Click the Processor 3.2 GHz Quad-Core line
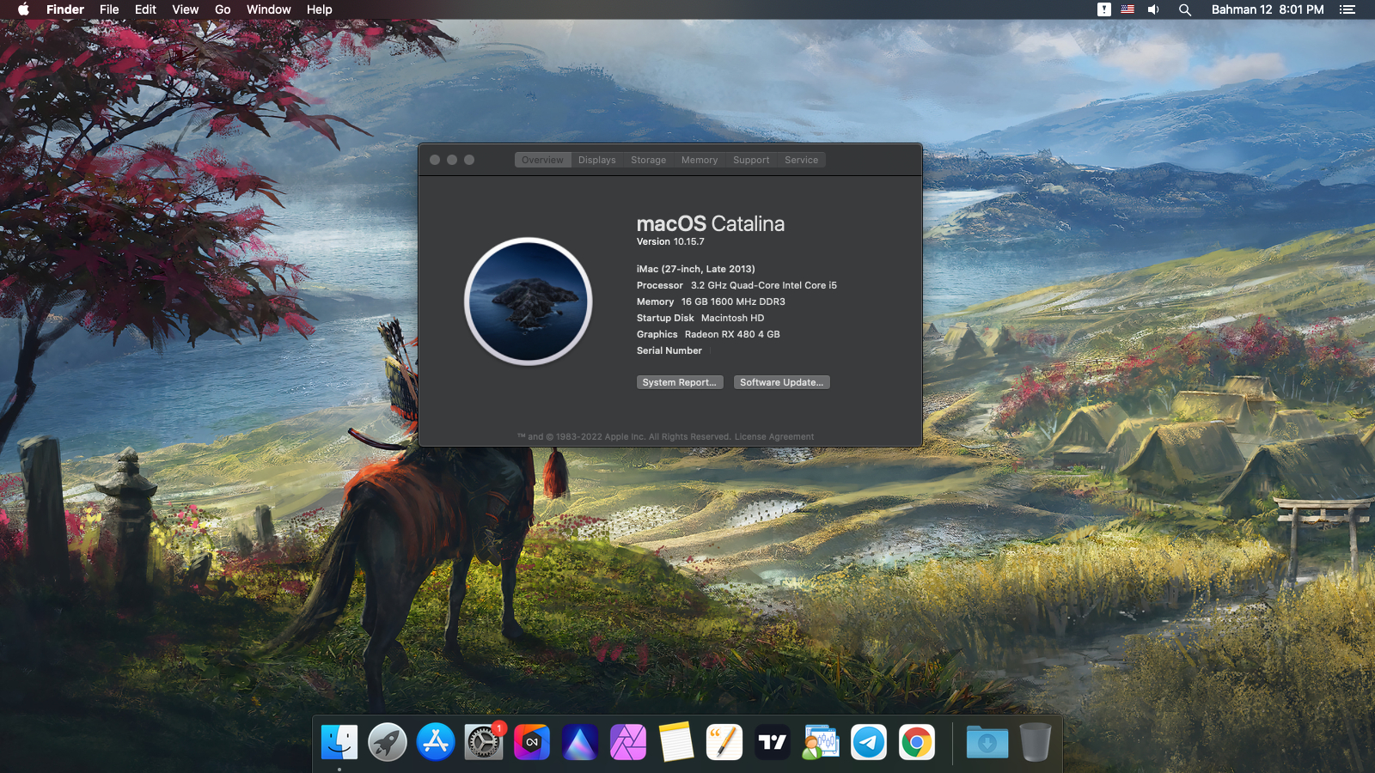Screen dimensions: 1375x773 pyautogui.click(x=736, y=285)
